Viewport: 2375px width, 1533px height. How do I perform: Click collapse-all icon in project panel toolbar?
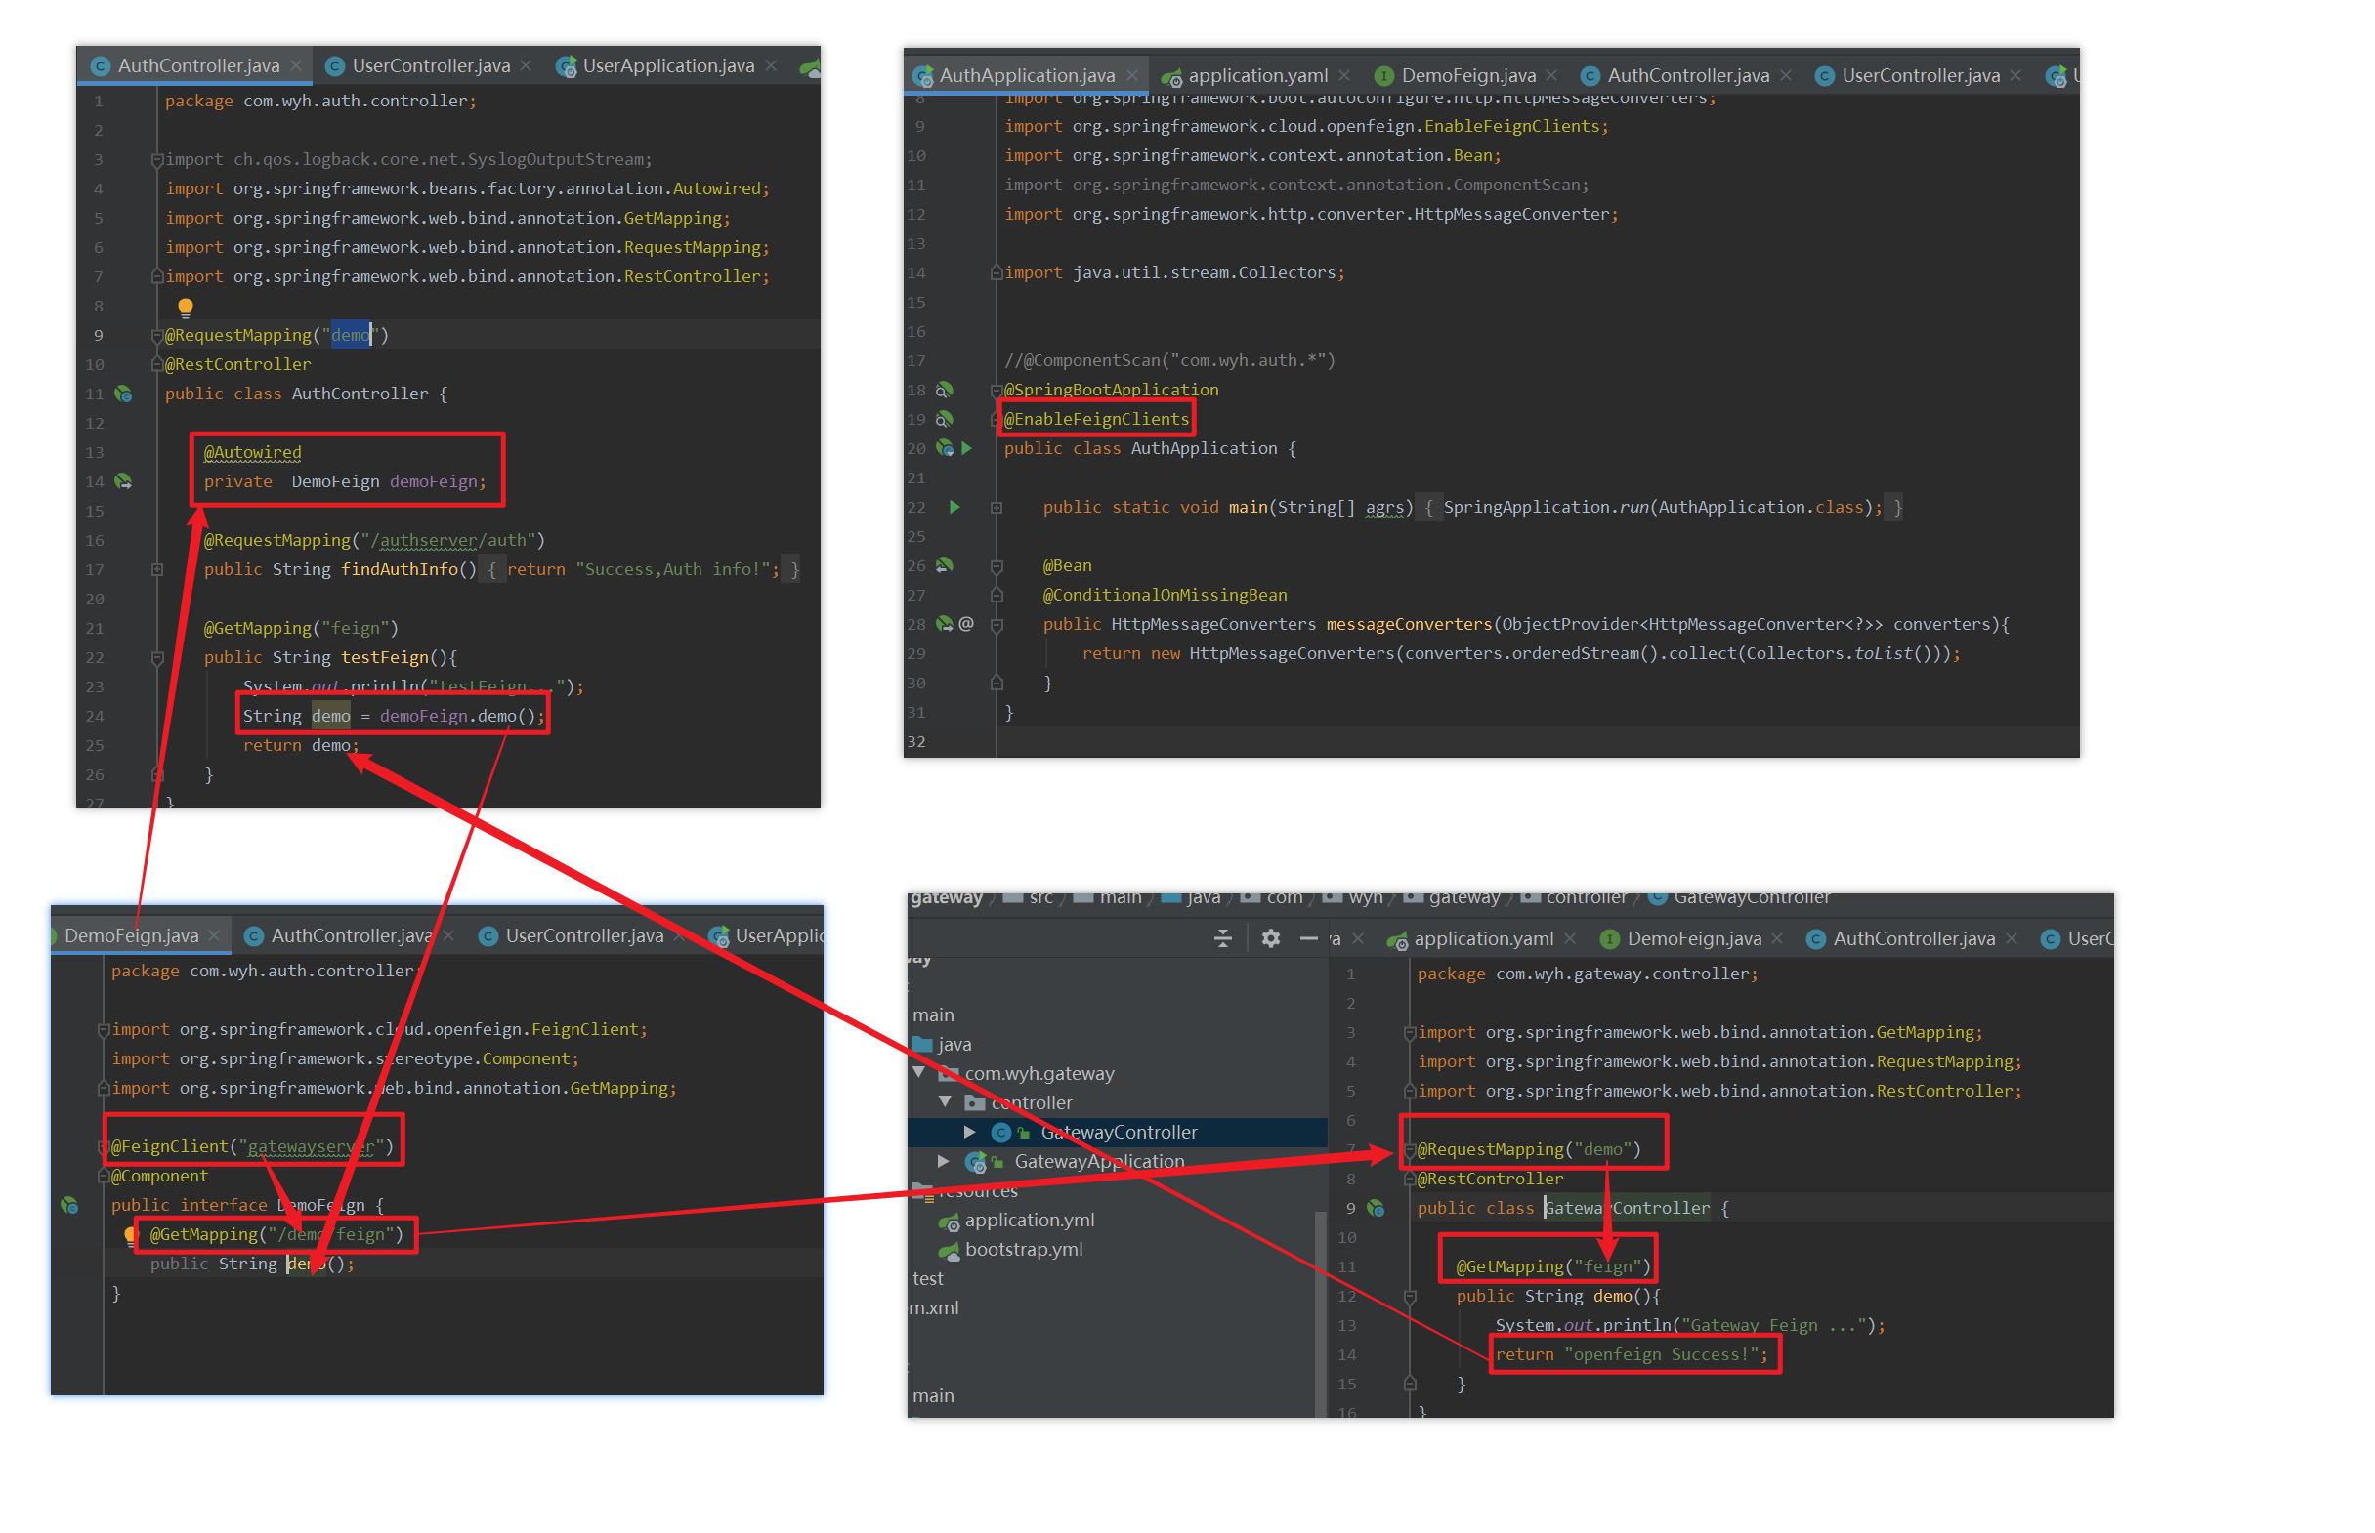pyautogui.click(x=1223, y=937)
